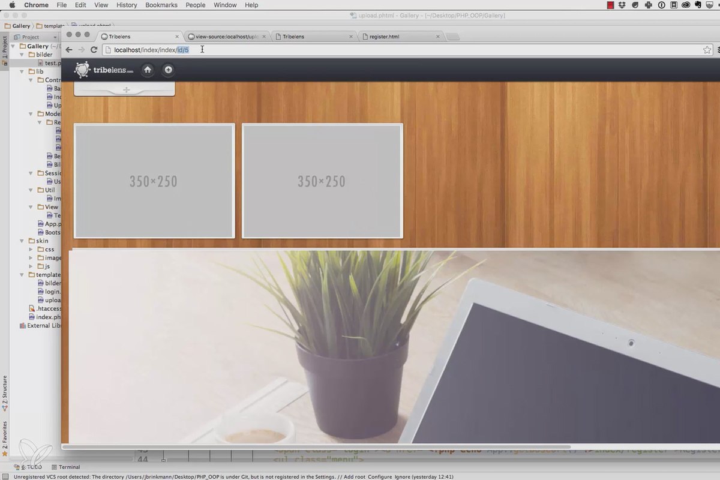720x480 pixels.
Task: Close the second Tribelens tab
Action: 352,37
